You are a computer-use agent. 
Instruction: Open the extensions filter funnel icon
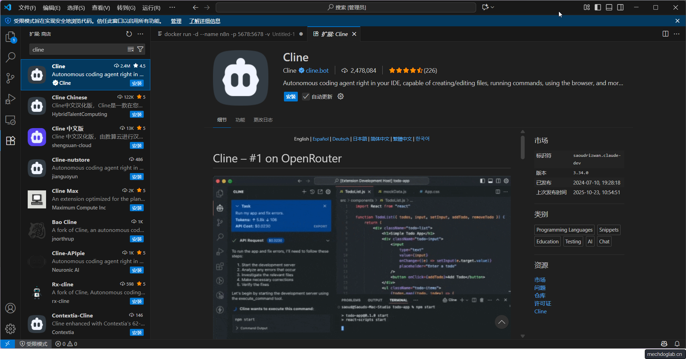click(x=140, y=49)
